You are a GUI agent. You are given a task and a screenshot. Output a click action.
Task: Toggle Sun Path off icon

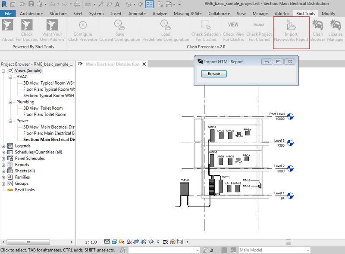coord(122,242)
